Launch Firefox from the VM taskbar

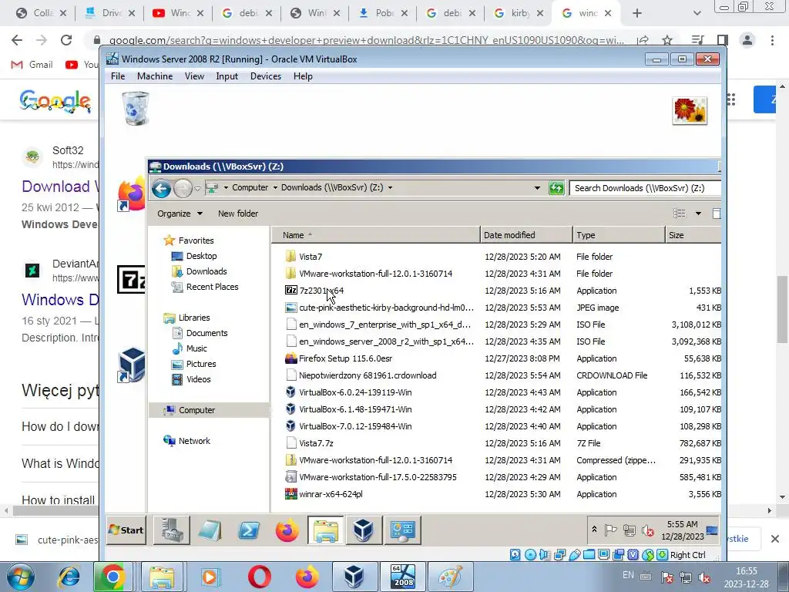(287, 530)
